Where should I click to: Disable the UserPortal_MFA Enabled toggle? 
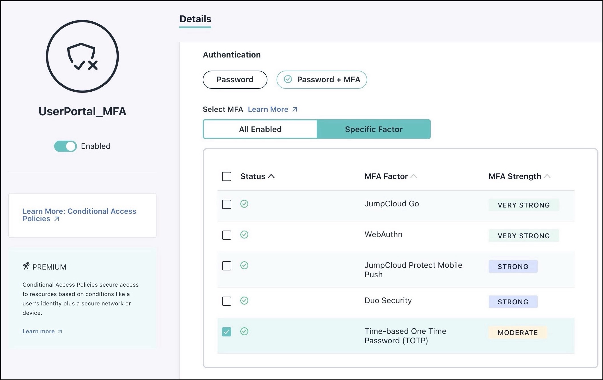click(65, 146)
